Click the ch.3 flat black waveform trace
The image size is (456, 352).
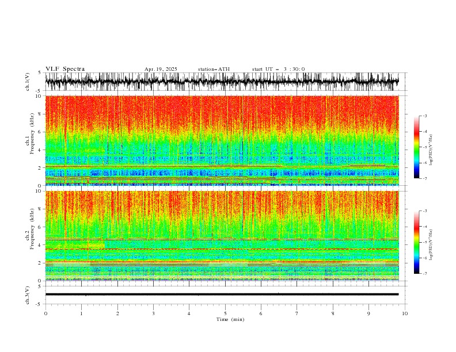(222, 294)
